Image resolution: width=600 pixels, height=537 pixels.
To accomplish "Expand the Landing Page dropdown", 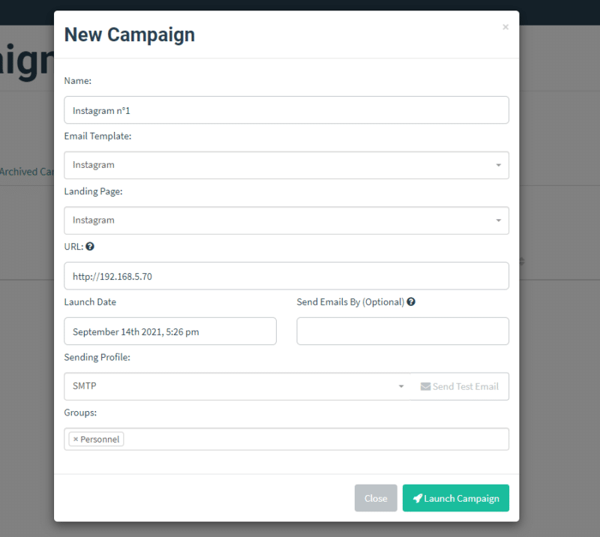I will [286, 220].
